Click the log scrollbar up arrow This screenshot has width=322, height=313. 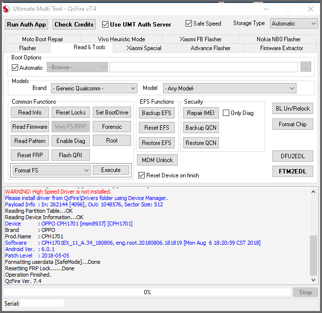pos(313,192)
